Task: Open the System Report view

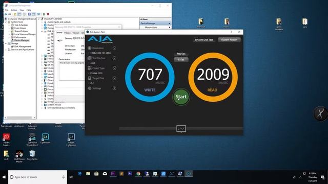Action: pyautogui.click(x=229, y=40)
